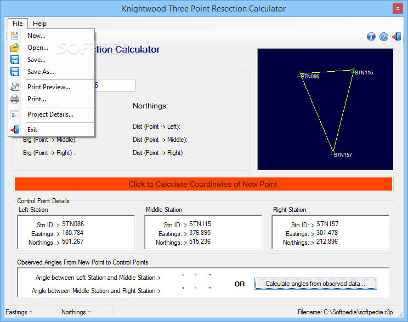Click Calculate angles from observed data button
This screenshot has width=408, height=322.
pyautogui.click(x=315, y=284)
